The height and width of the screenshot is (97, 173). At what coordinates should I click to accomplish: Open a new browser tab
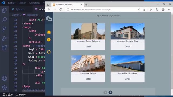[86, 5]
